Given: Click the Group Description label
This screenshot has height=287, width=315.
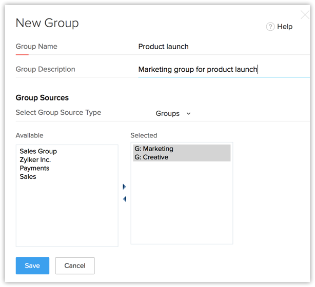Looking at the screenshot, I should click(45, 69).
